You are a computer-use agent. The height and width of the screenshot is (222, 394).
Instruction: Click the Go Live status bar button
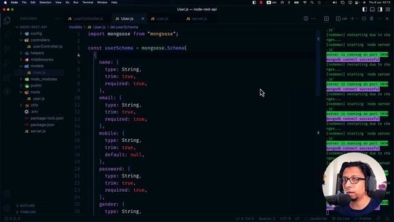pyautogui.click(x=340, y=219)
